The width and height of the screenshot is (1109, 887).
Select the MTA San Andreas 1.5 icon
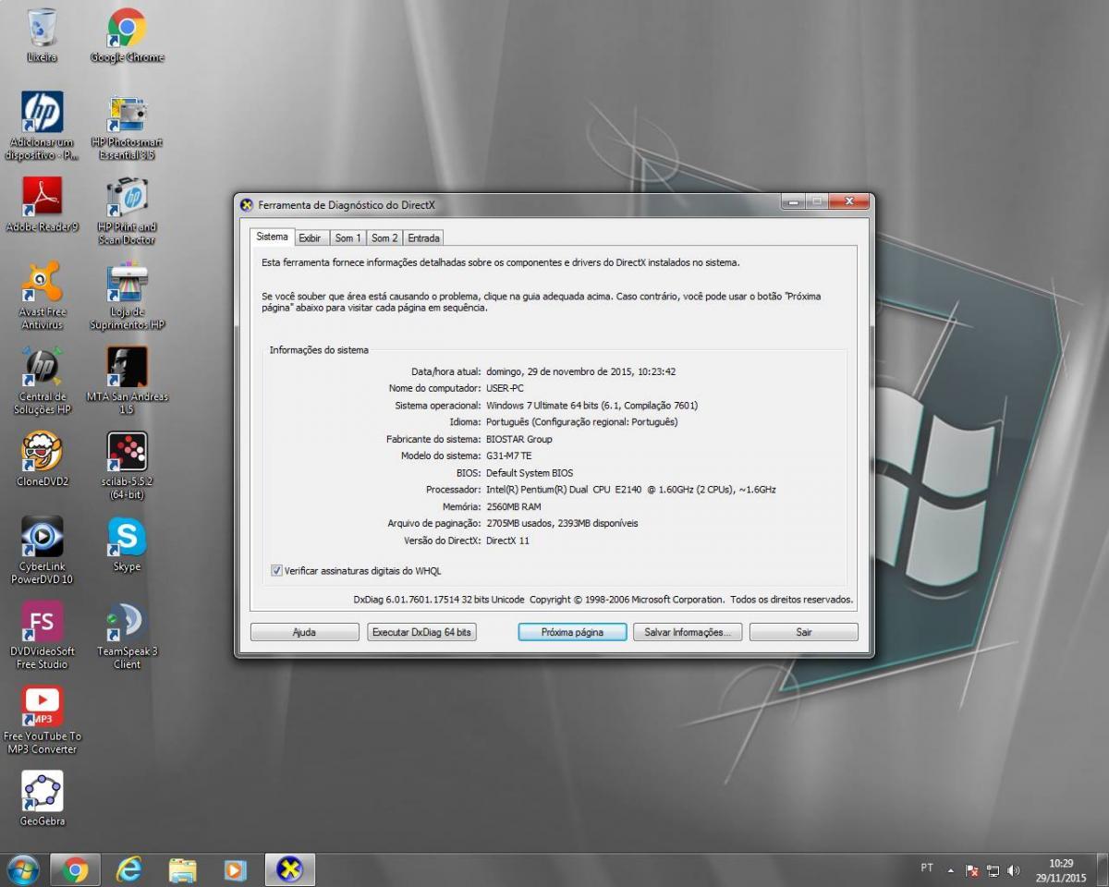[127, 381]
